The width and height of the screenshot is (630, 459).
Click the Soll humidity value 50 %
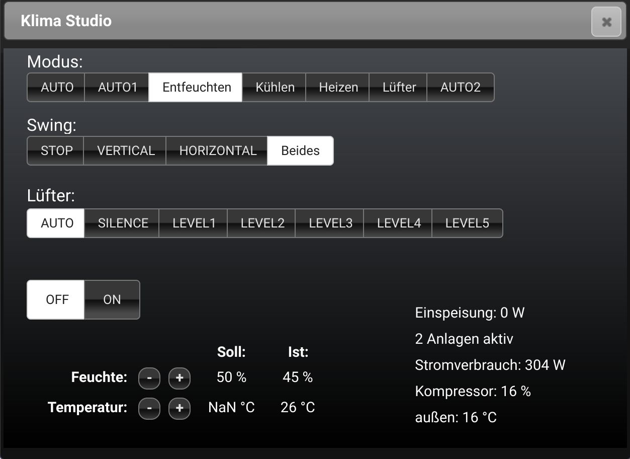[x=231, y=377]
